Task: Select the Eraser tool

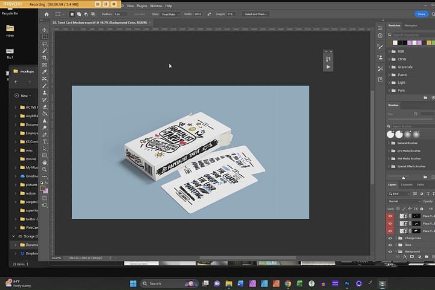Action: pos(44,106)
